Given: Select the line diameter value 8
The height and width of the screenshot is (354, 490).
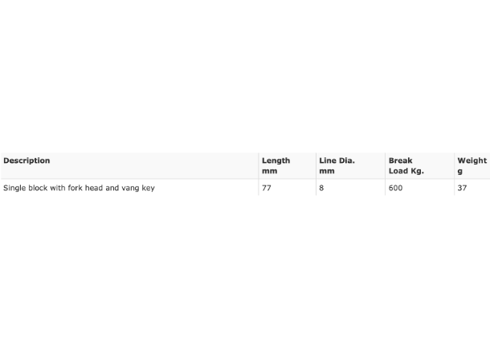Looking at the screenshot, I should [321, 188].
